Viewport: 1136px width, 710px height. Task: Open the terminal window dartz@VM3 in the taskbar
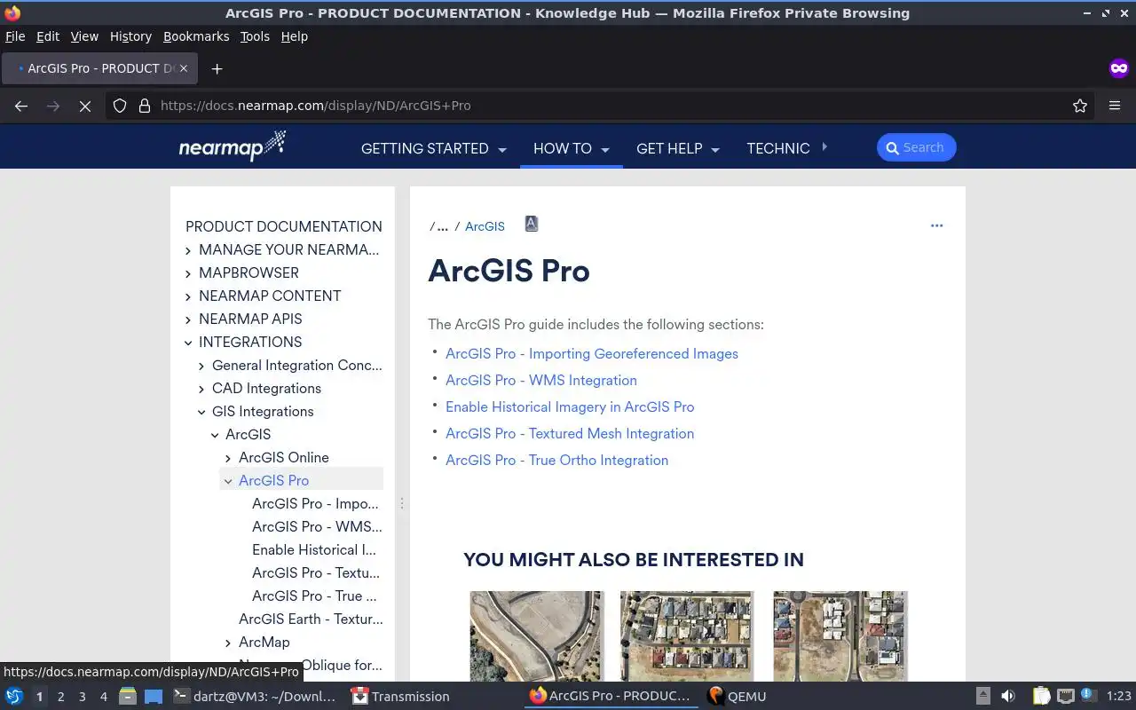(255, 697)
